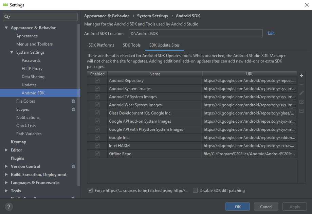Toggle Android TV System Images checkbox
312x214 pixels.
tap(97, 97)
